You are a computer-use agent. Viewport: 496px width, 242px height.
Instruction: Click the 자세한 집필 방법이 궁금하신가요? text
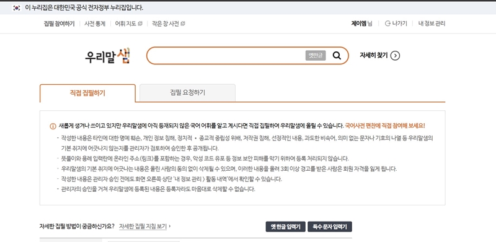tap(77, 227)
